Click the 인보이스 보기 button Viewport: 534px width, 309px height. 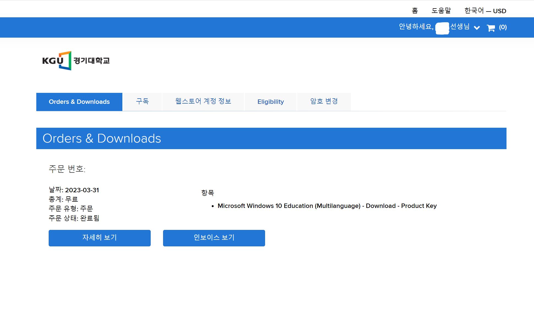(x=214, y=238)
